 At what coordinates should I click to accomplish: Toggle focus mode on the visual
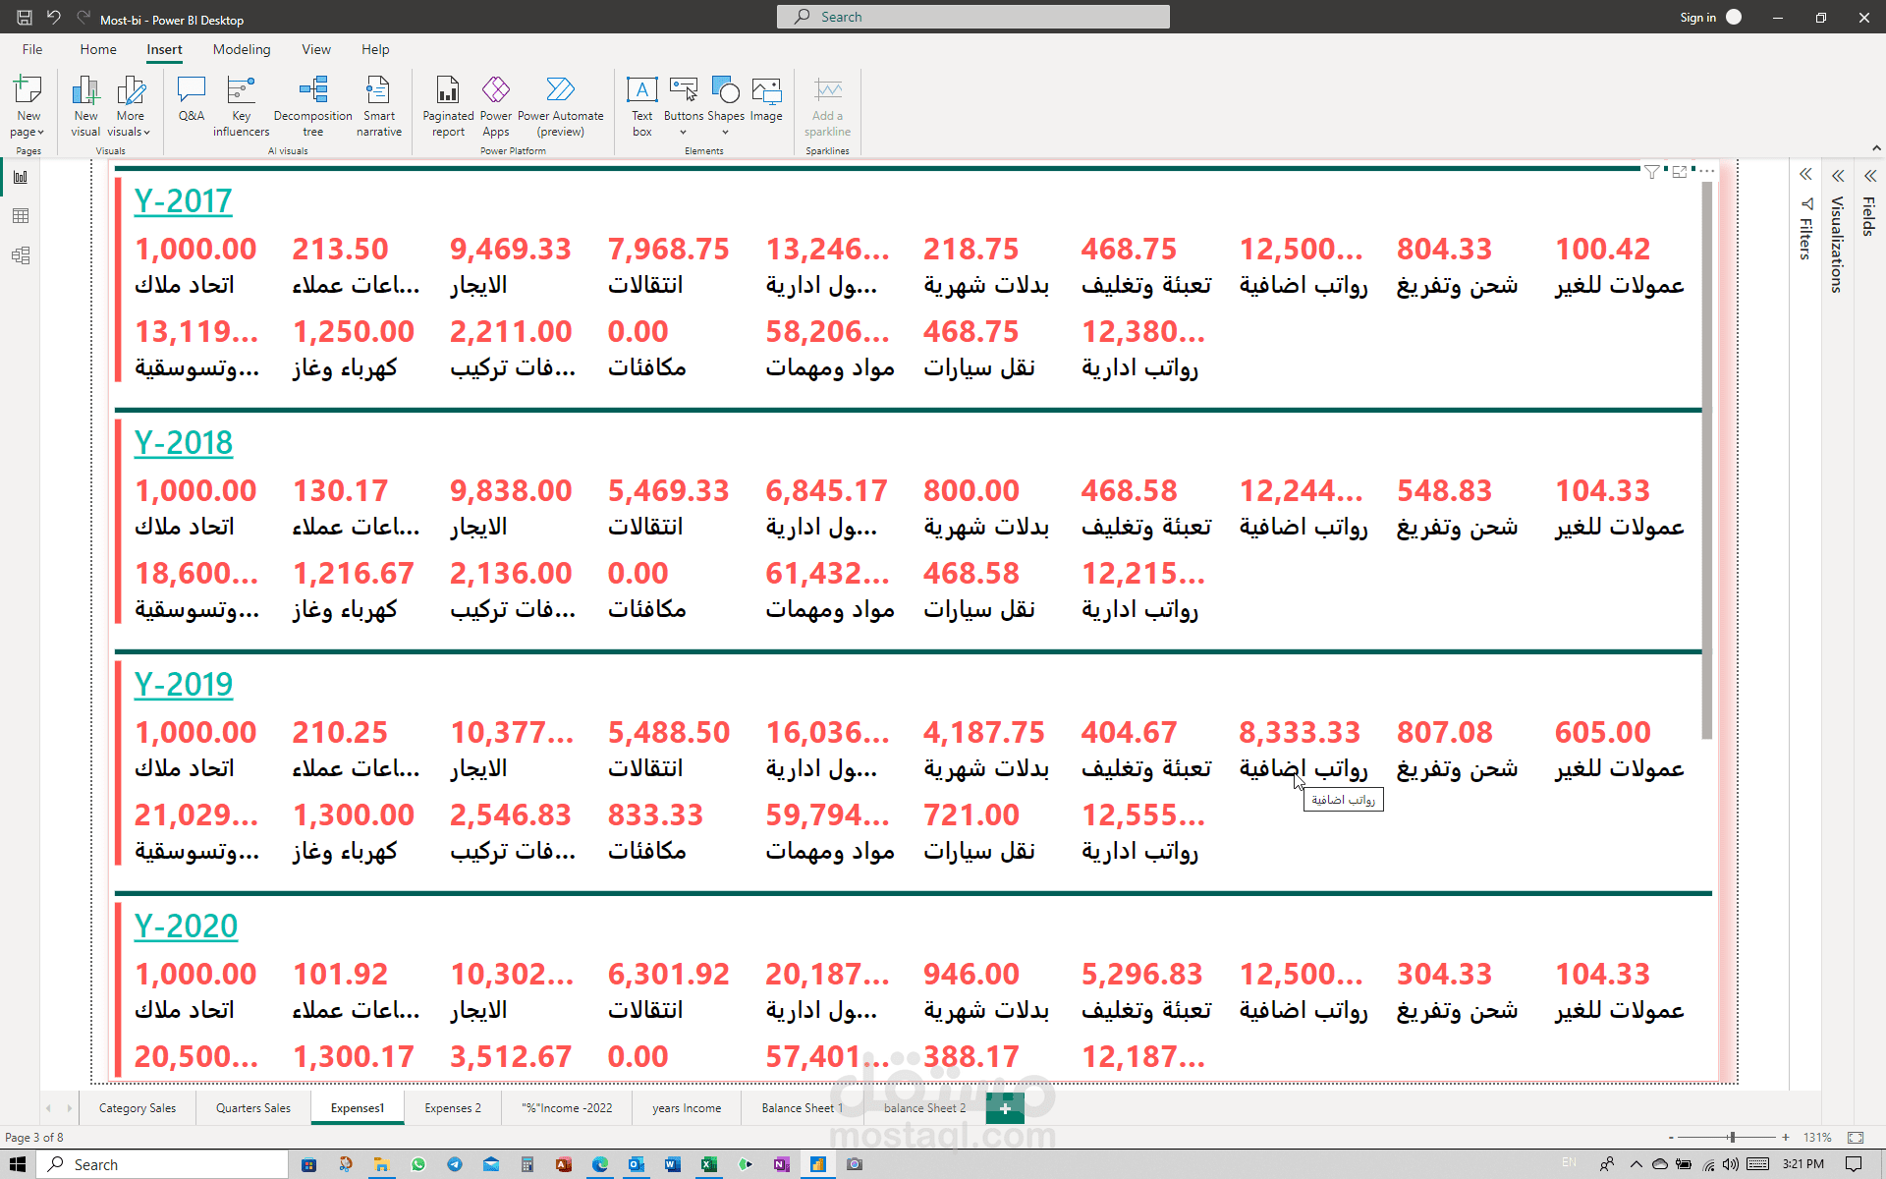click(1680, 172)
